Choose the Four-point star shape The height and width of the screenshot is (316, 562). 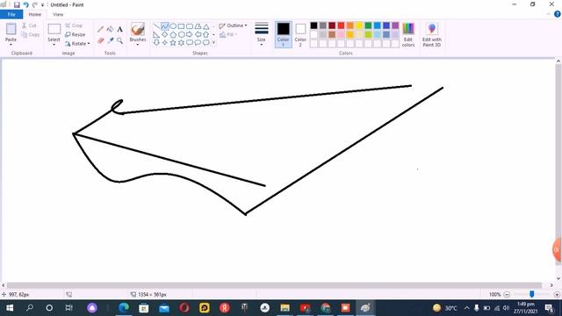tap(164, 43)
